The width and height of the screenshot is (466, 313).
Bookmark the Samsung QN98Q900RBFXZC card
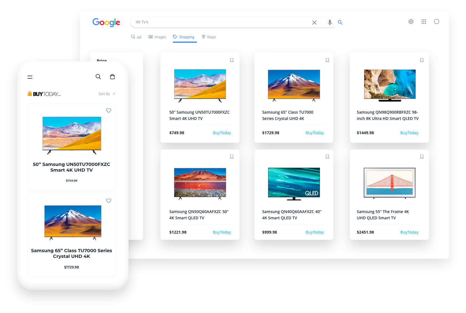click(x=422, y=60)
